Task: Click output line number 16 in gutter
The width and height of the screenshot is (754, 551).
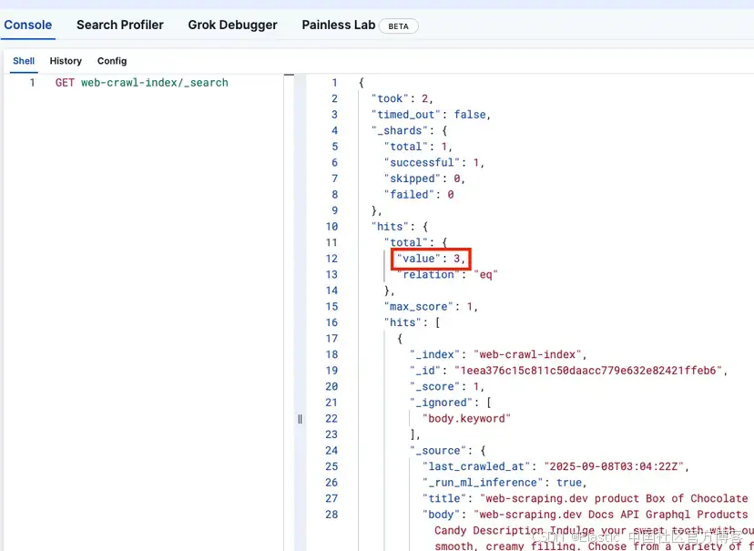Action: coord(331,322)
